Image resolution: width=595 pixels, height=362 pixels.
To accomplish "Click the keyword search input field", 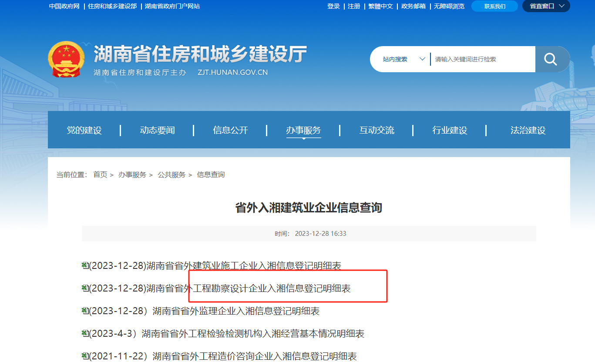I will coord(482,59).
